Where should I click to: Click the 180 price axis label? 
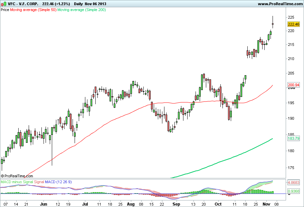tap(291, 151)
